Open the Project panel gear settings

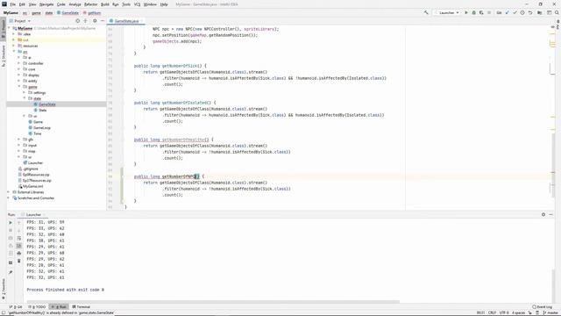click(95, 21)
